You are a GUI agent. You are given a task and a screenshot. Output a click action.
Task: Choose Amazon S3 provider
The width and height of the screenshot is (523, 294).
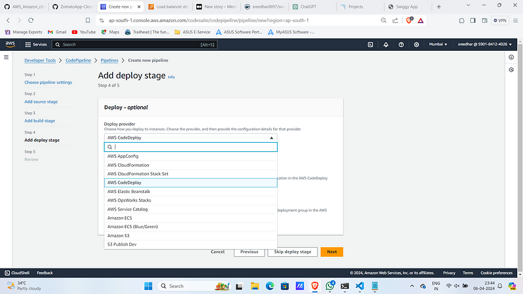coord(190,235)
